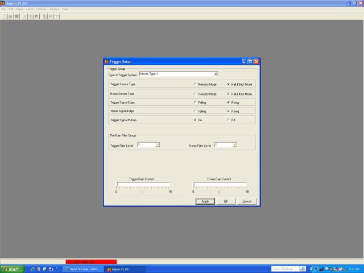Click the Internet Explorer quick launch icon
The width and height of the screenshot is (364, 273).
pos(33,268)
